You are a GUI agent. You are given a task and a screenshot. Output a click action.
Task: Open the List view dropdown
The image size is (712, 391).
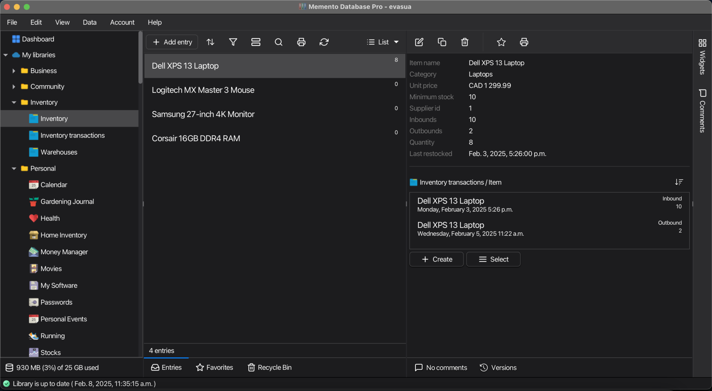pos(382,42)
